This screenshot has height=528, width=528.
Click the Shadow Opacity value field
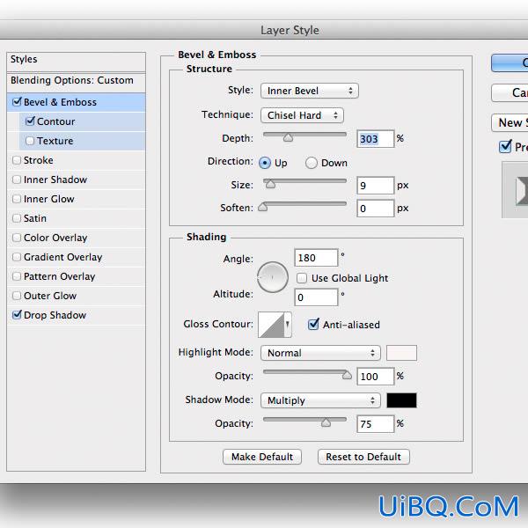click(x=375, y=423)
